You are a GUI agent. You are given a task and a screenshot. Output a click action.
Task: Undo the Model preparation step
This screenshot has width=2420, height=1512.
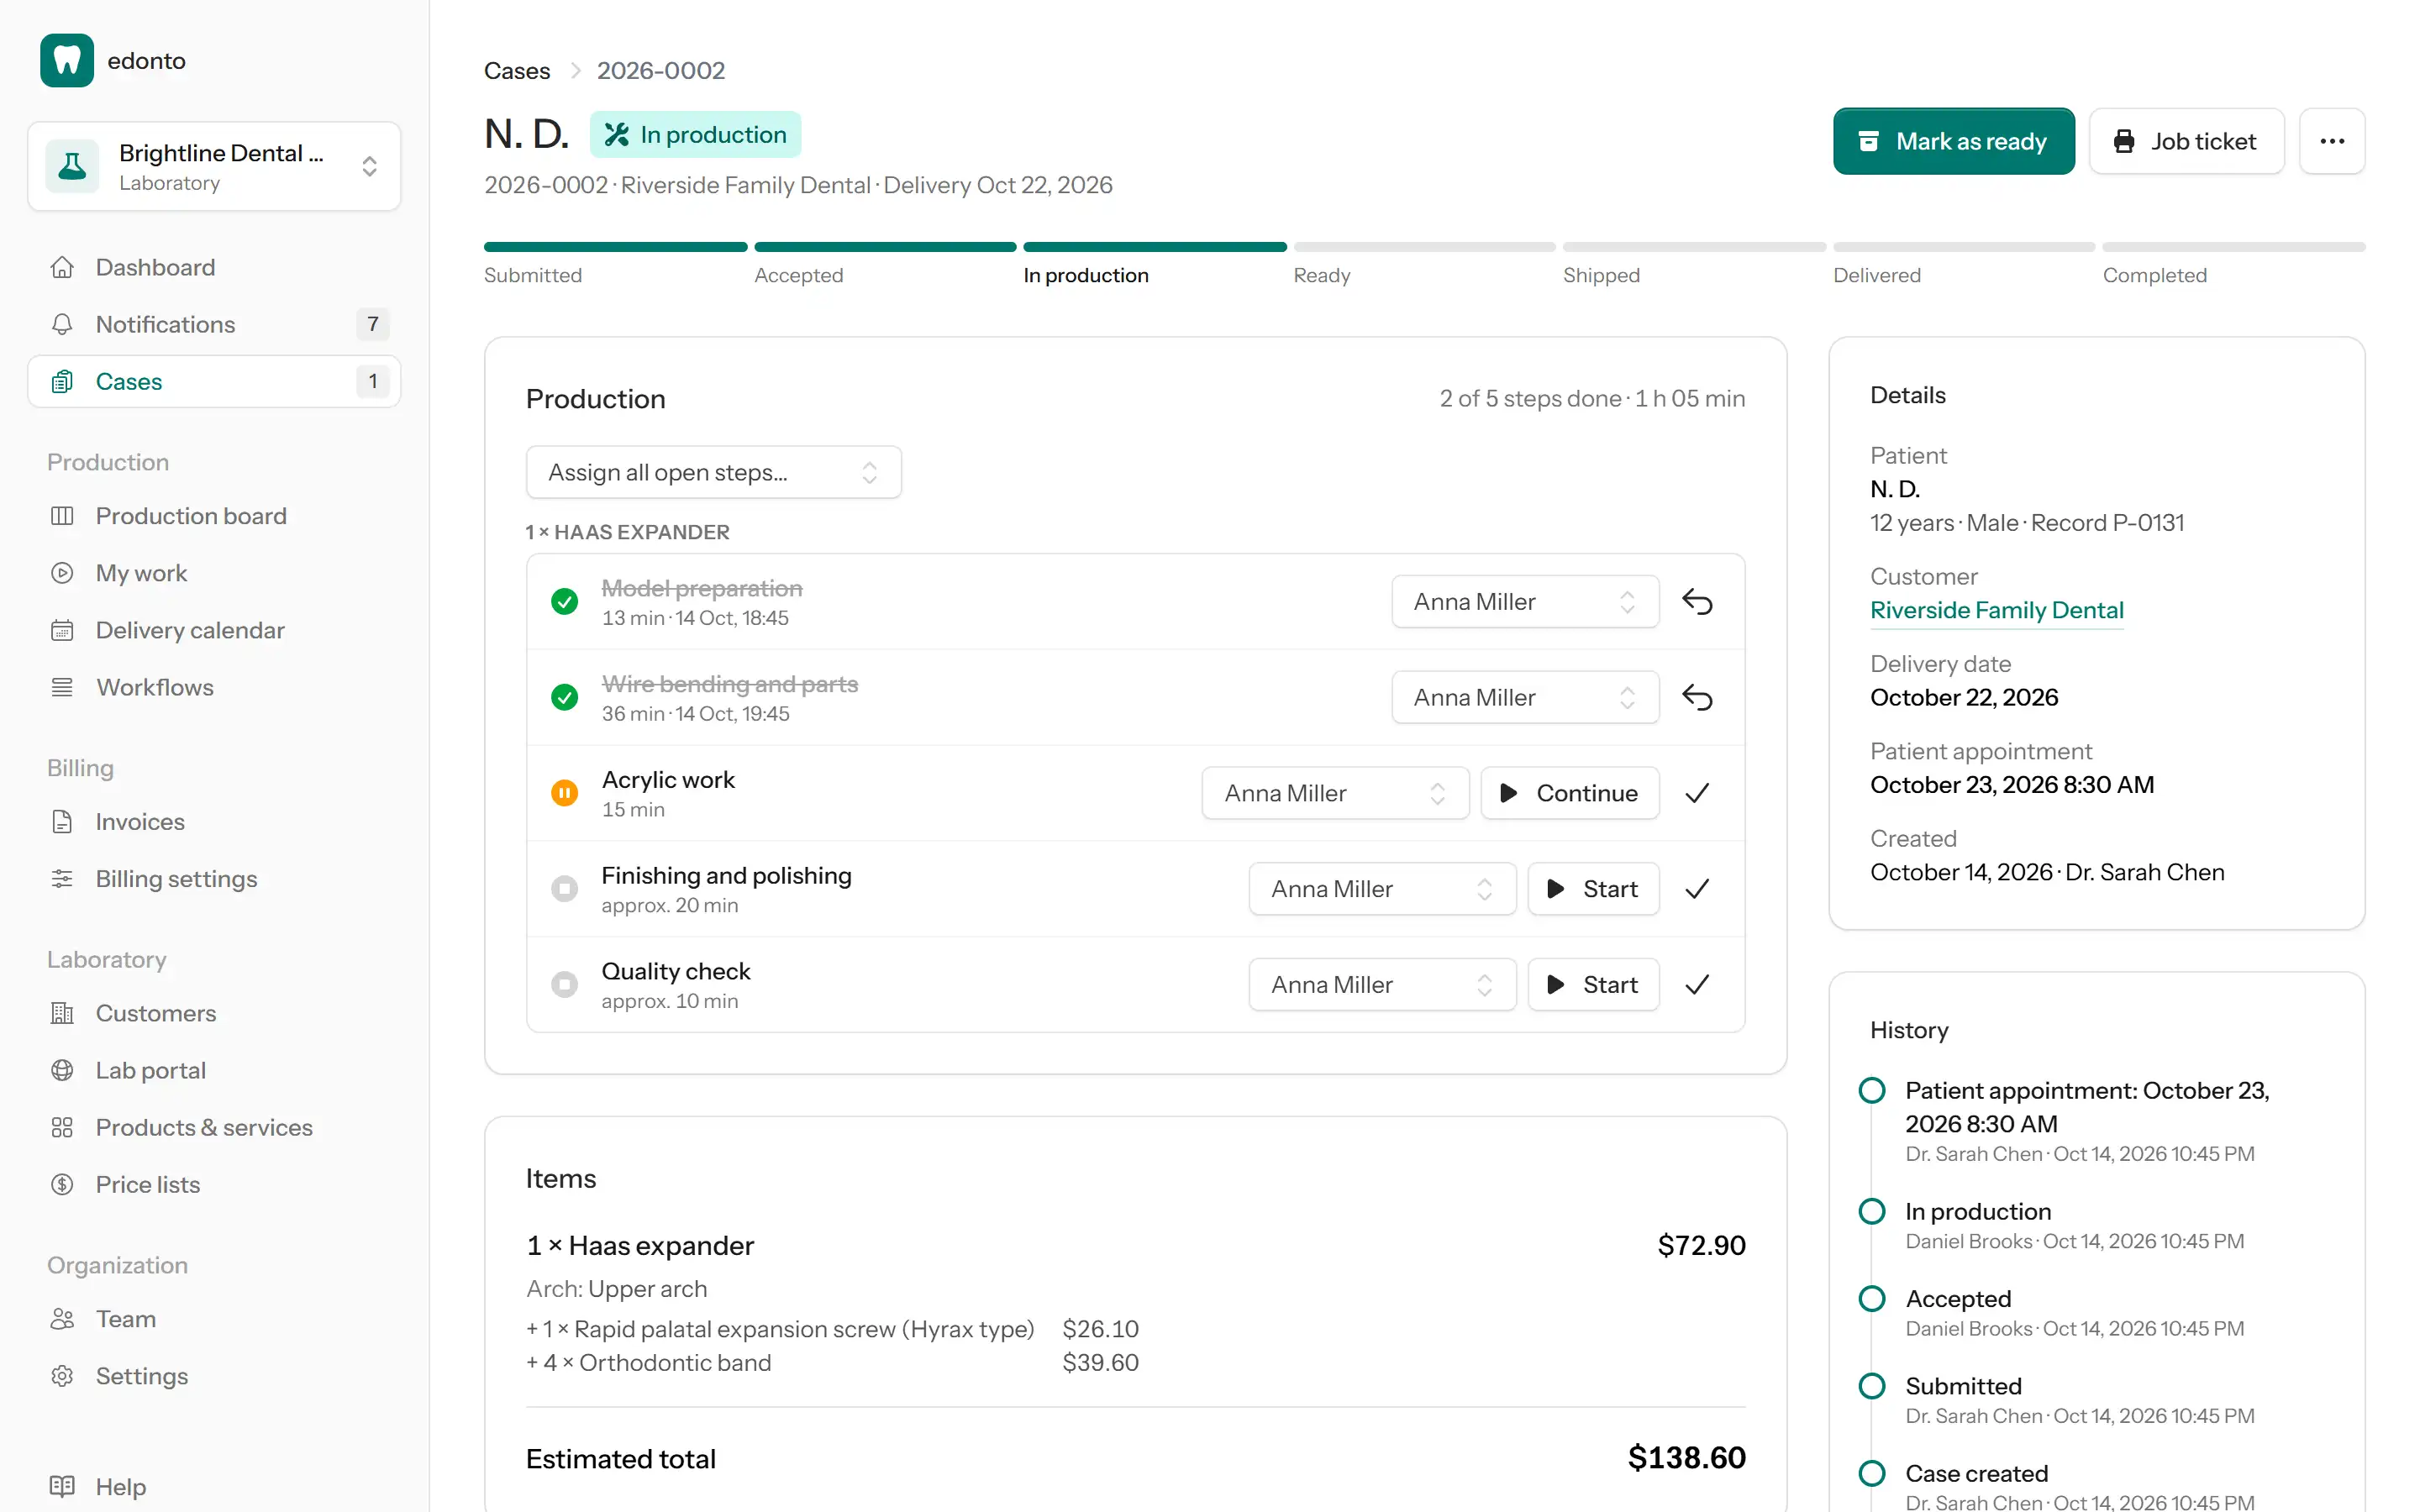[x=1697, y=601]
